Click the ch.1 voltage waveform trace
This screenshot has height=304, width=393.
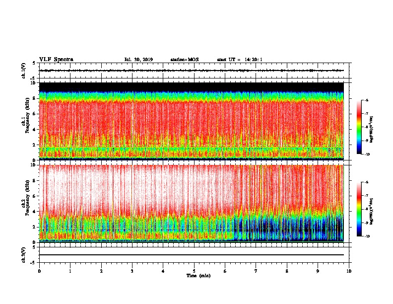[x=192, y=71]
